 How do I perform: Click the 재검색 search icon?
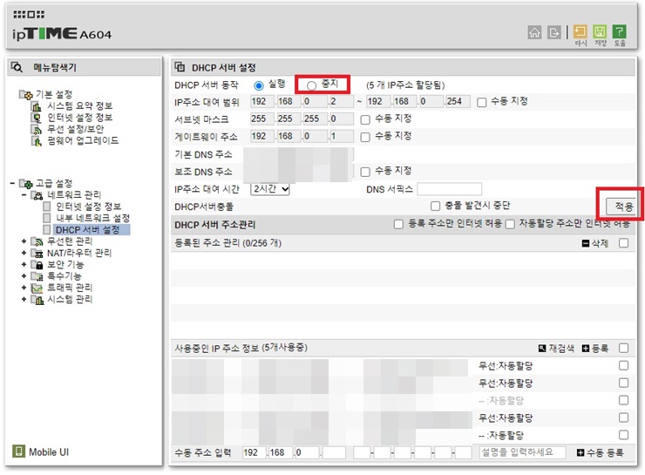coord(542,349)
